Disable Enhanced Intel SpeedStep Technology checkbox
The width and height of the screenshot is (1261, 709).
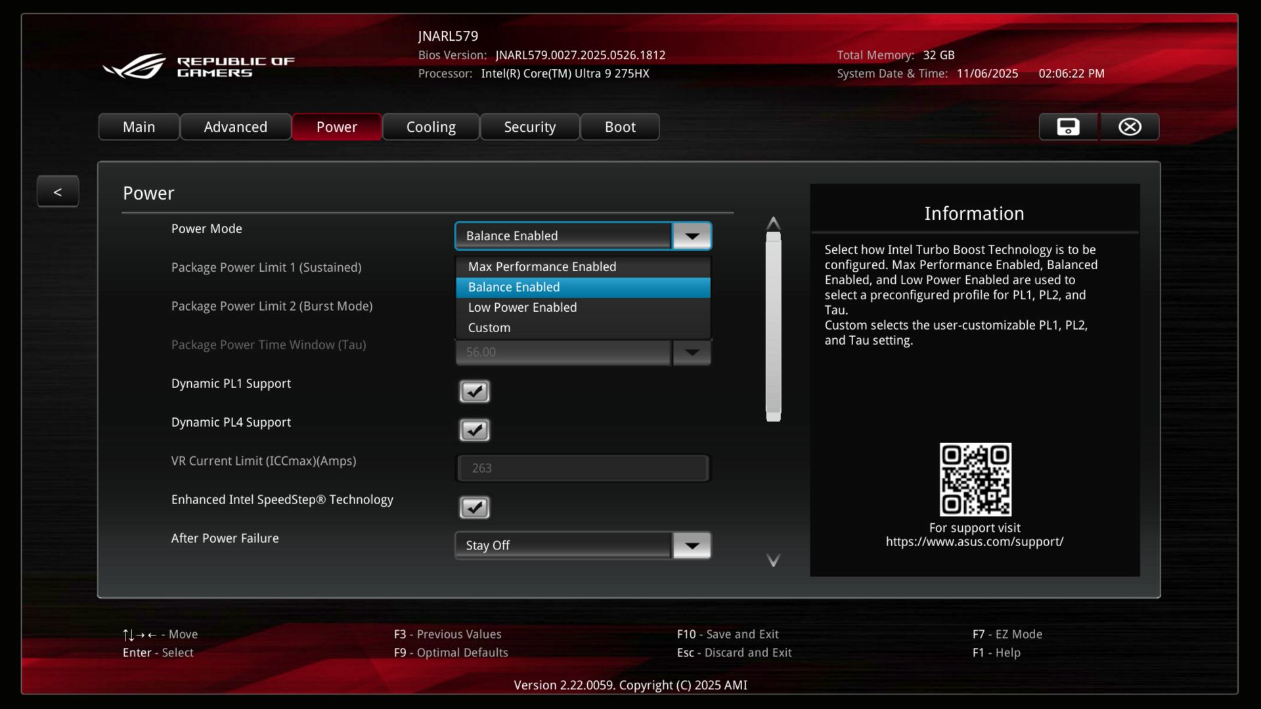(x=474, y=507)
